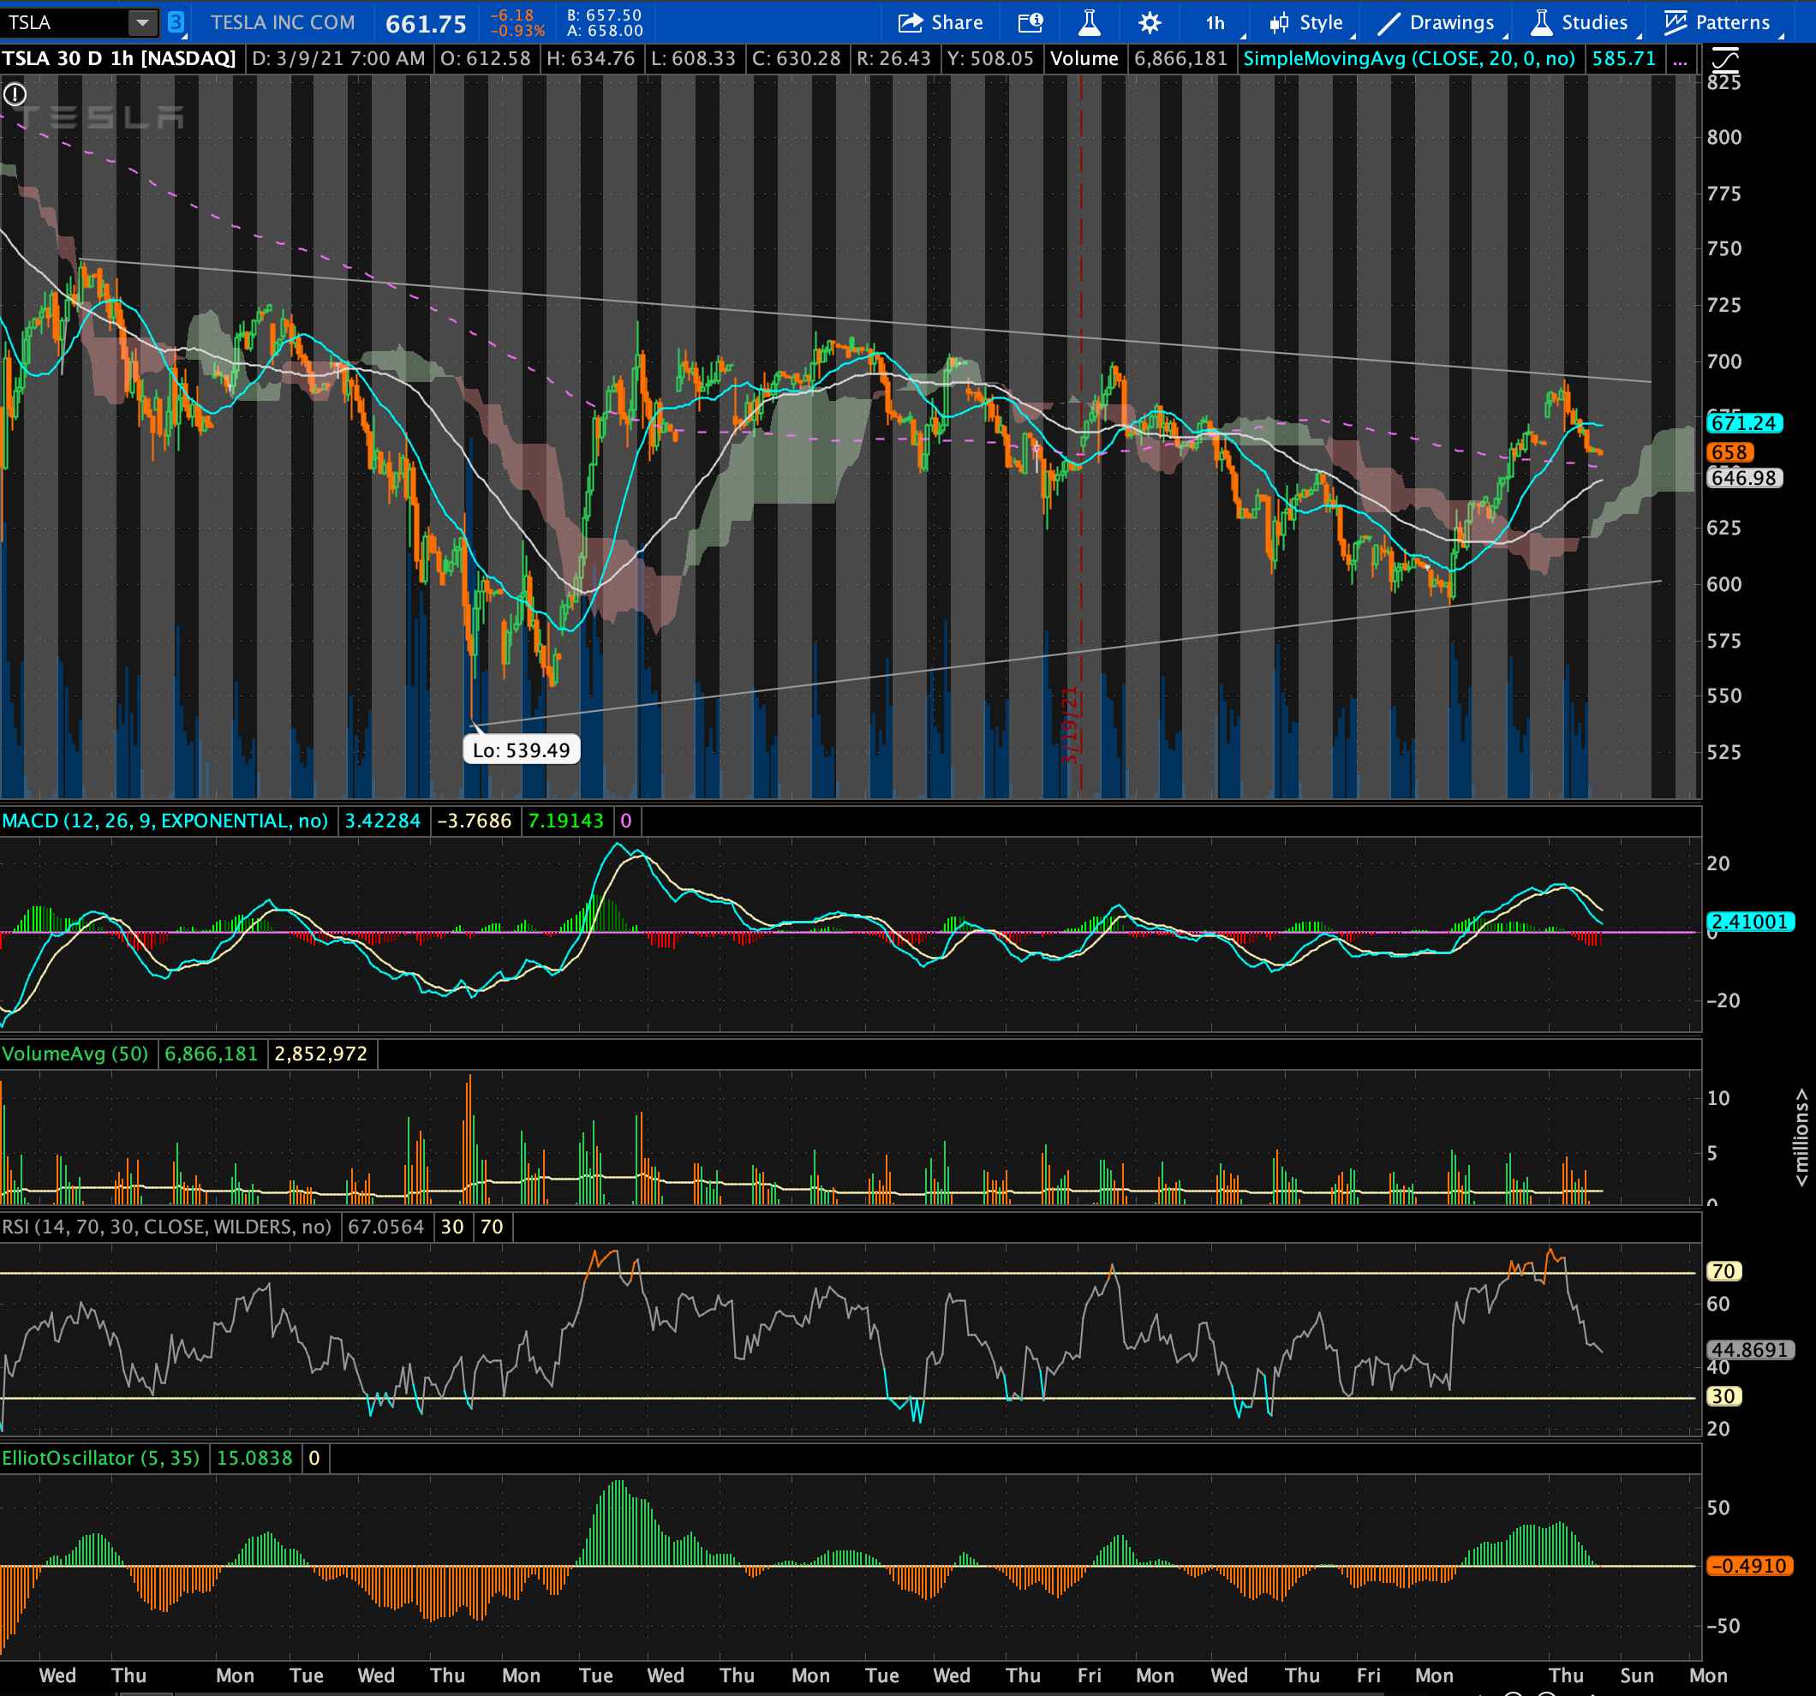Viewport: 1816px width, 1696px height.
Task: Open chart settings gear icon
Action: tap(1150, 22)
